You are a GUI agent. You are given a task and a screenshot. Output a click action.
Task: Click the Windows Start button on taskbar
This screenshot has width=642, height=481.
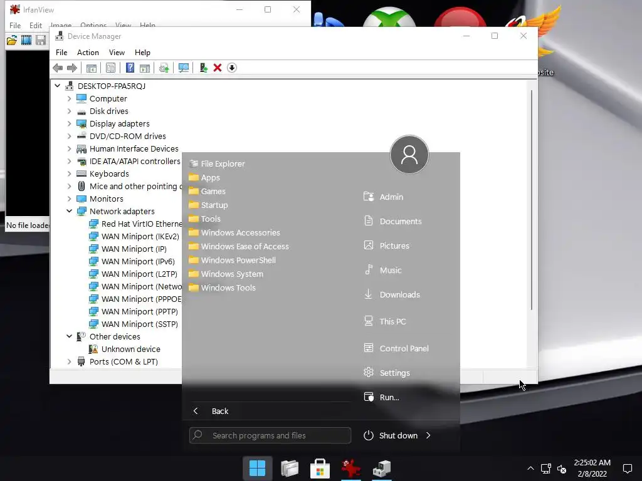click(258, 468)
